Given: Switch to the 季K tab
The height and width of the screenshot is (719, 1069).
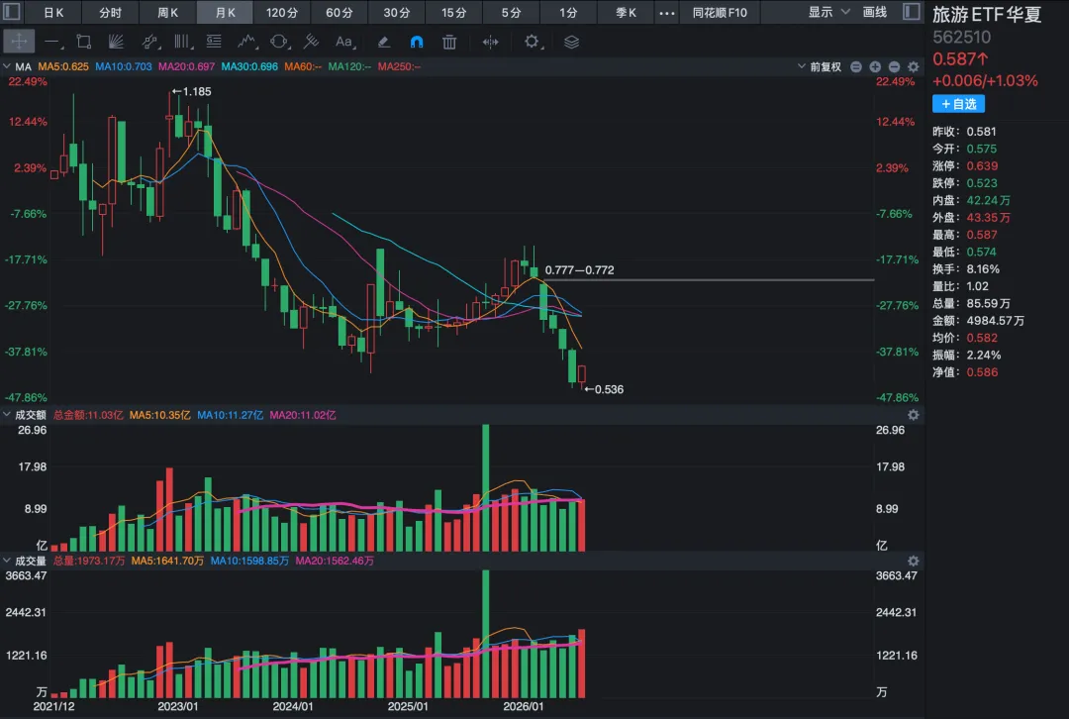Looking at the screenshot, I should [x=626, y=12].
